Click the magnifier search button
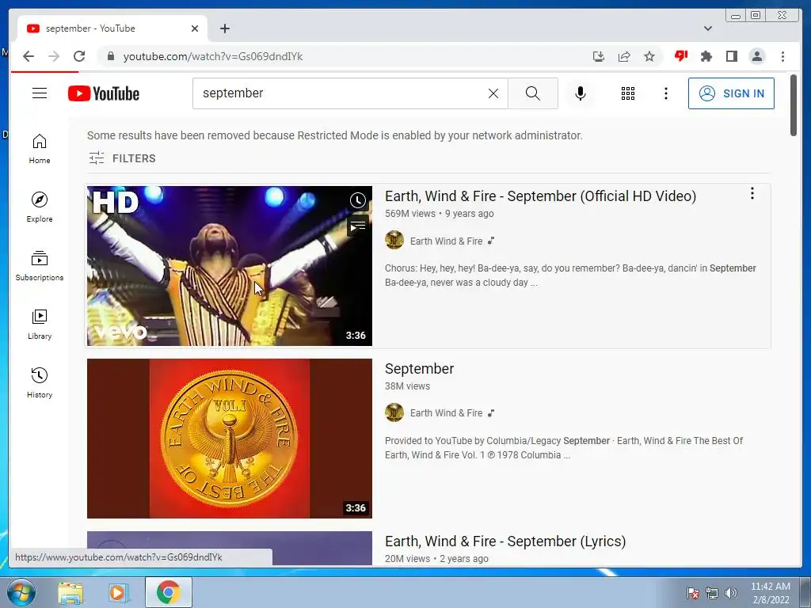 click(x=533, y=93)
